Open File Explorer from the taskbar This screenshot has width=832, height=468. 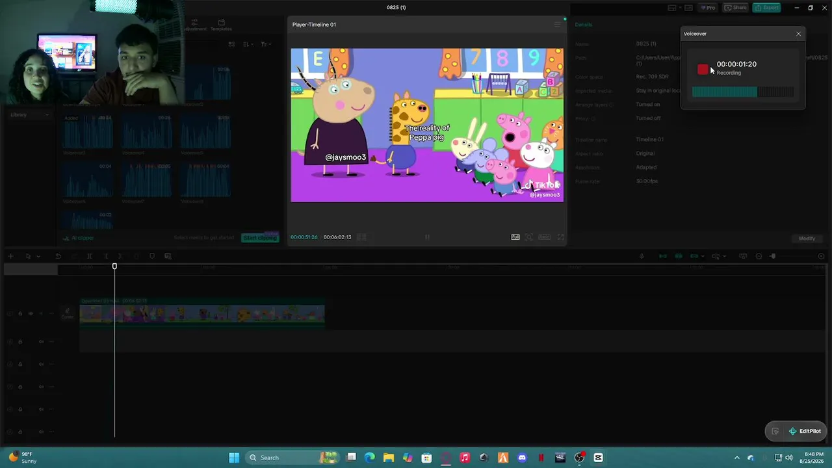tap(389, 458)
